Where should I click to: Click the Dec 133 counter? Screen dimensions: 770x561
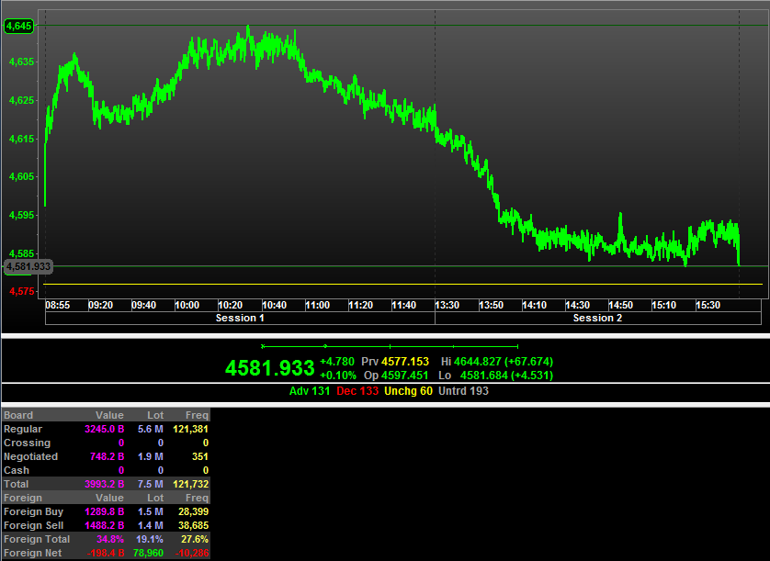click(357, 391)
